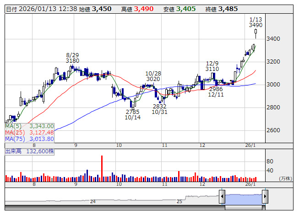299x215 pixels.
Task: Click the 10/14 2785 low price annotation
Action: coord(132,114)
